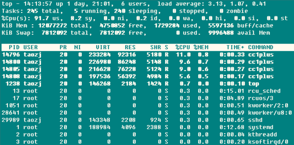The height and width of the screenshot is (145, 294).
Task: Select the rcu_sched command name
Action: click(264, 91)
